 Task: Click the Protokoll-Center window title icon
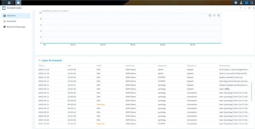click(x=4, y=8)
